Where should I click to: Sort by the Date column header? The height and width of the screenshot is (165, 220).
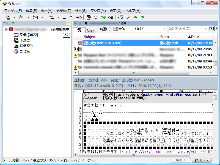coord(200,37)
